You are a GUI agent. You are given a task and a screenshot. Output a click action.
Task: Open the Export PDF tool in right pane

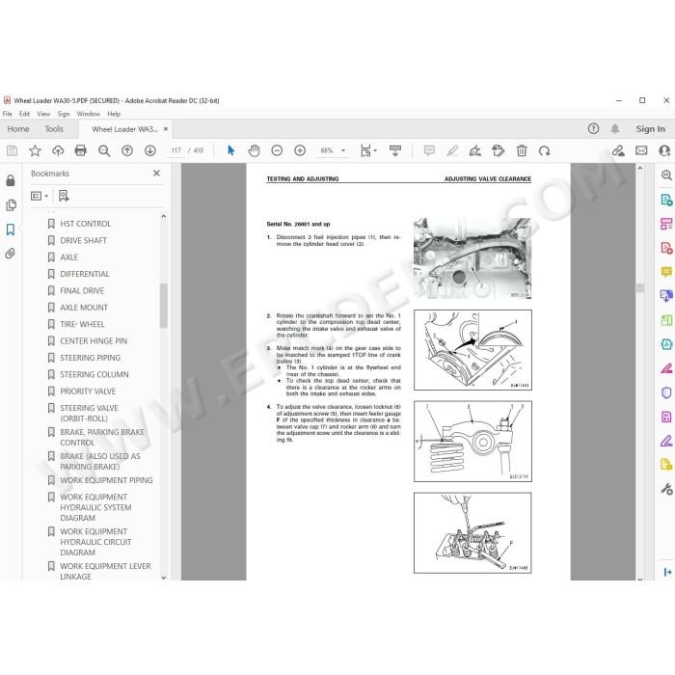(x=666, y=200)
